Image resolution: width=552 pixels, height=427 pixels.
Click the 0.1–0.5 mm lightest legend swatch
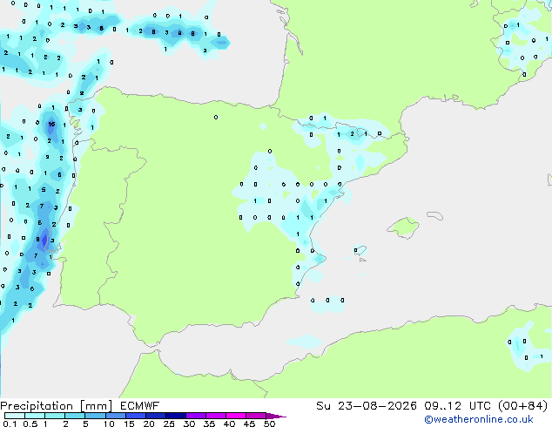[x=15, y=416]
